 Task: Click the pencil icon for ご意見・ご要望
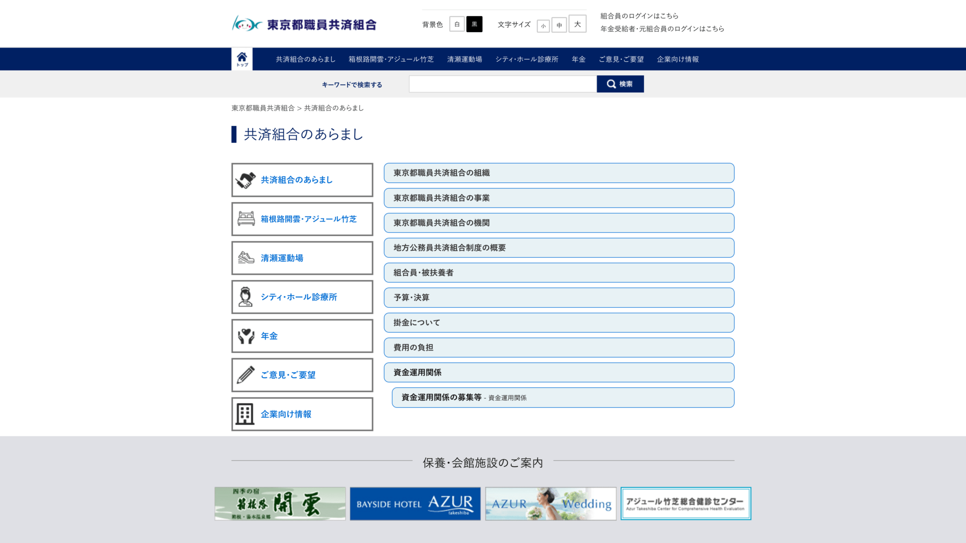246,375
